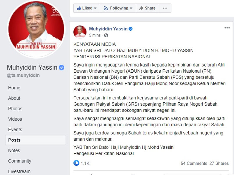
Task: Click the Share arrow icon
Action: coord(141,8)
